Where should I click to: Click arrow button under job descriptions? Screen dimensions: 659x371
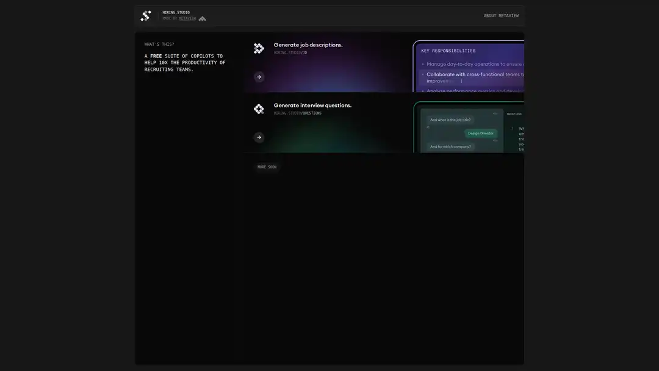[259, 77]
